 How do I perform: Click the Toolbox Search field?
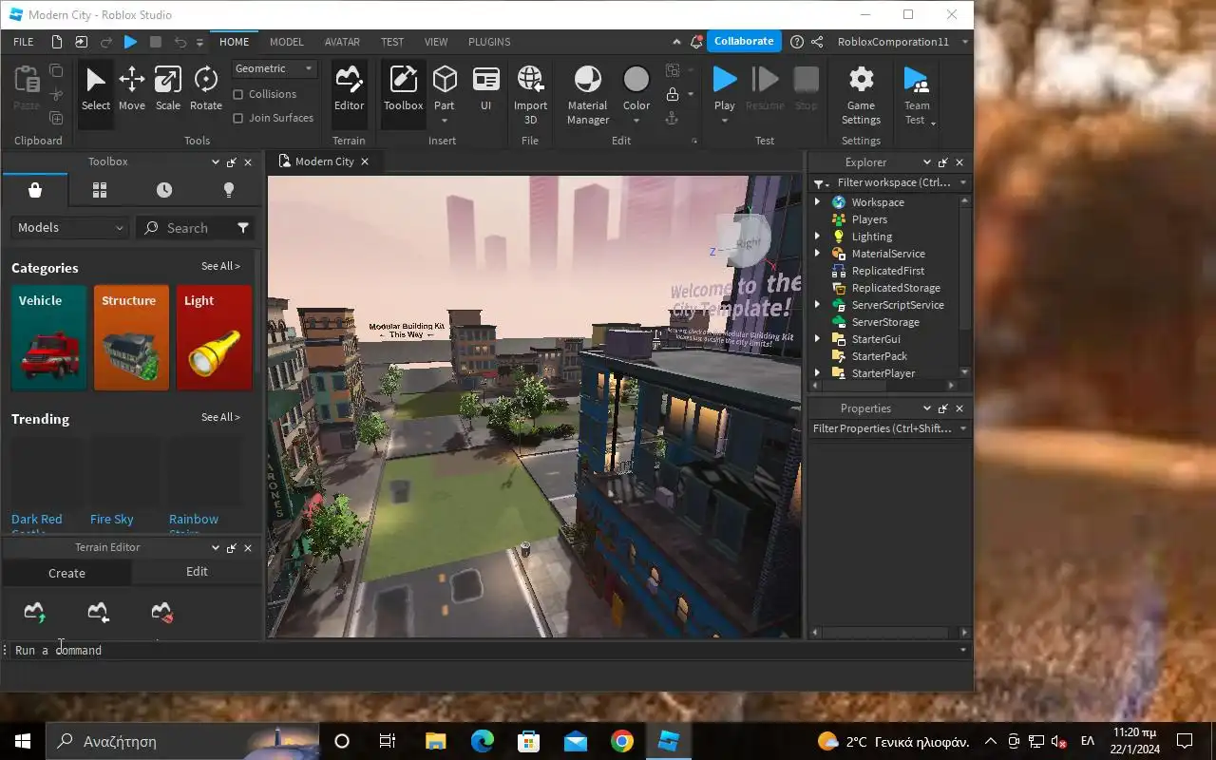(x=188, y=228)
